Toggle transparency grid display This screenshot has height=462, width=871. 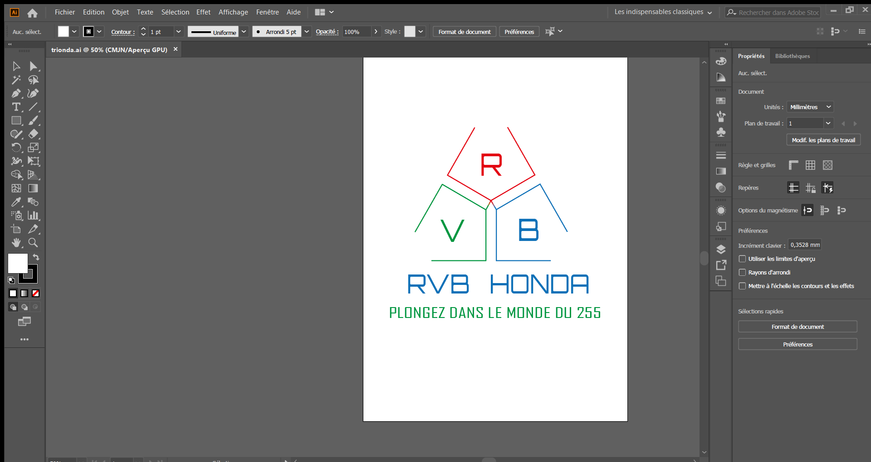click(828, 165)
